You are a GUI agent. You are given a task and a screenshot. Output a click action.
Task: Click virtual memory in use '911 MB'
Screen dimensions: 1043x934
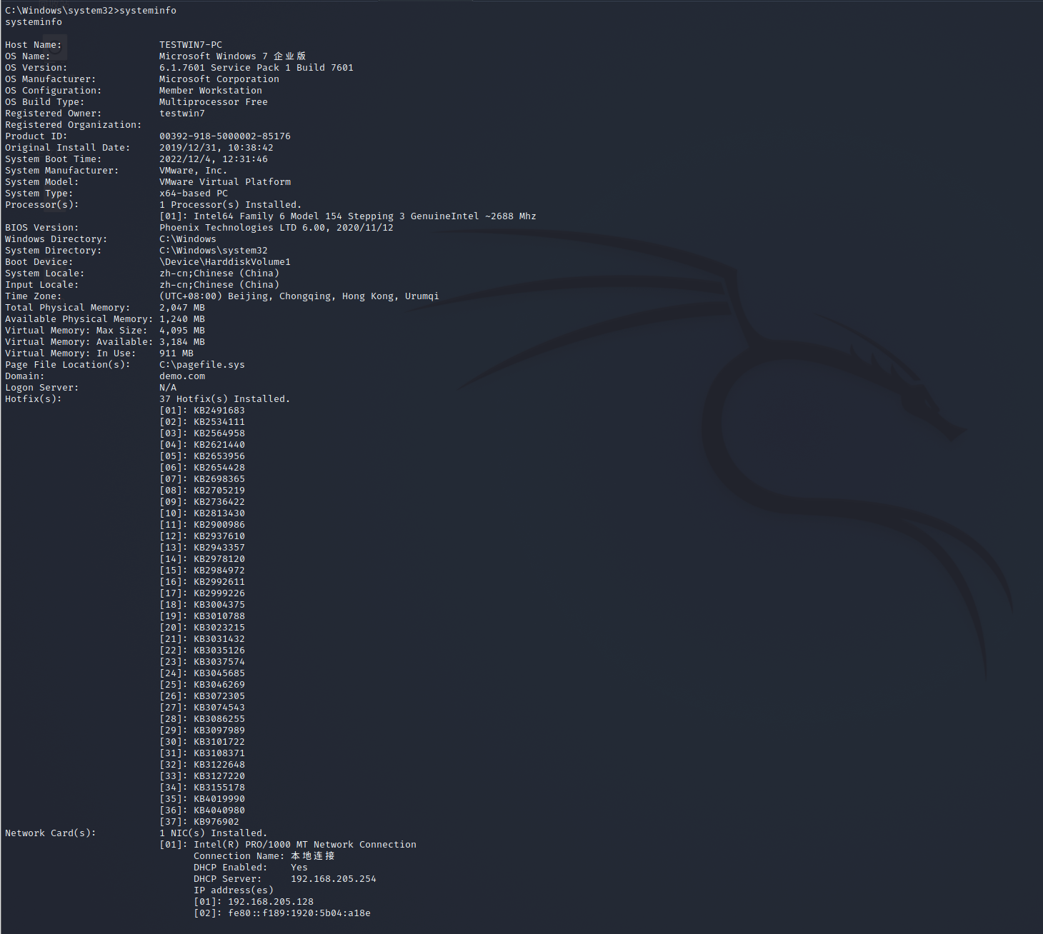pos(176,353)
